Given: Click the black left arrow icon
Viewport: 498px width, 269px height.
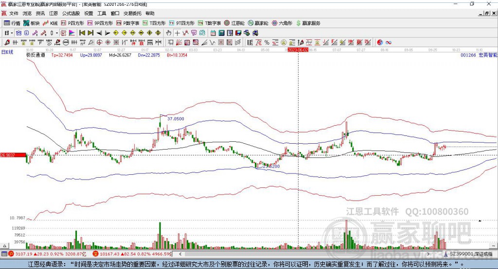Looking at the screenshot, I should point(99,33).
